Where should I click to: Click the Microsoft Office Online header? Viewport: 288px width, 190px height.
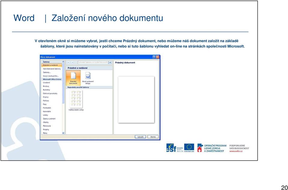(x=52, y=79)
